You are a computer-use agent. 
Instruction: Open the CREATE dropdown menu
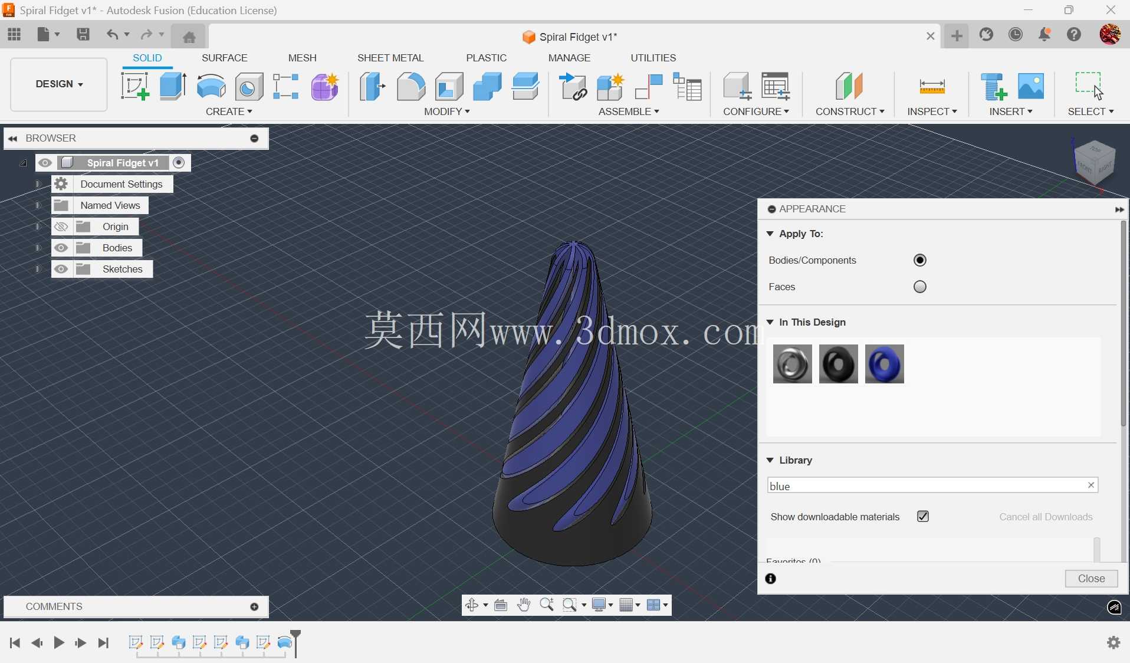pos(229,111)
